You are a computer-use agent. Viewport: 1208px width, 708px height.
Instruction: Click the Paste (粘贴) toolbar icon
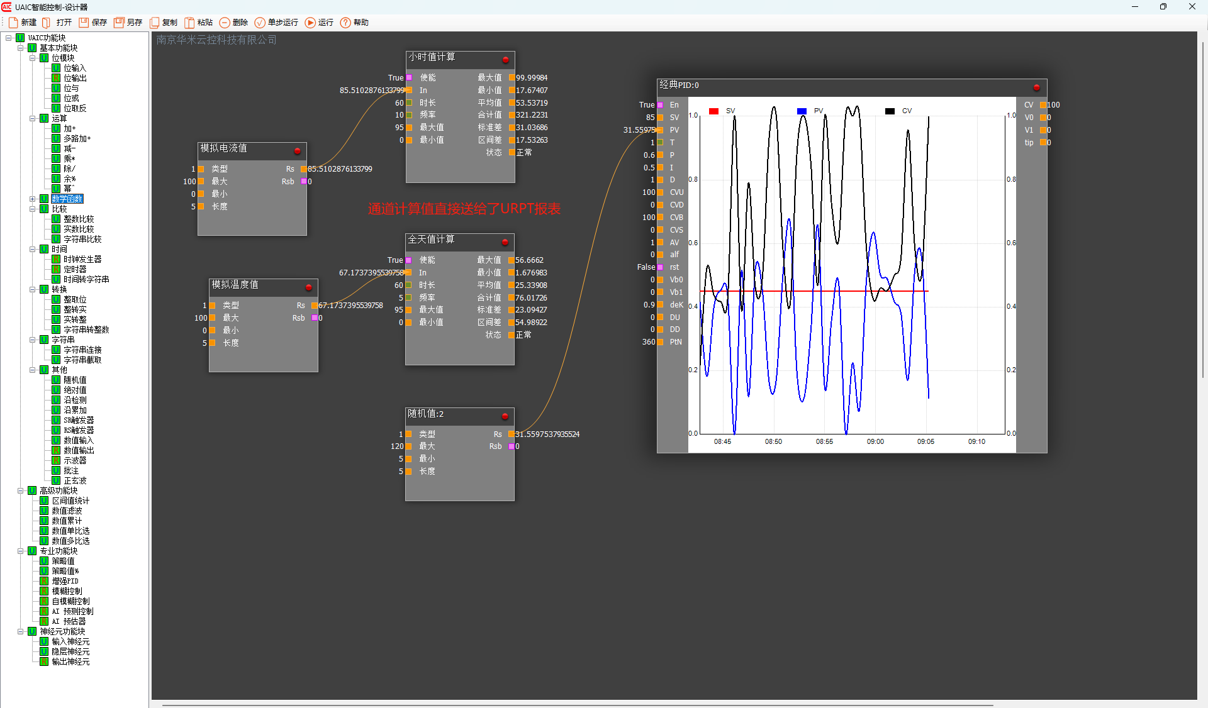(x=189, y=23)
